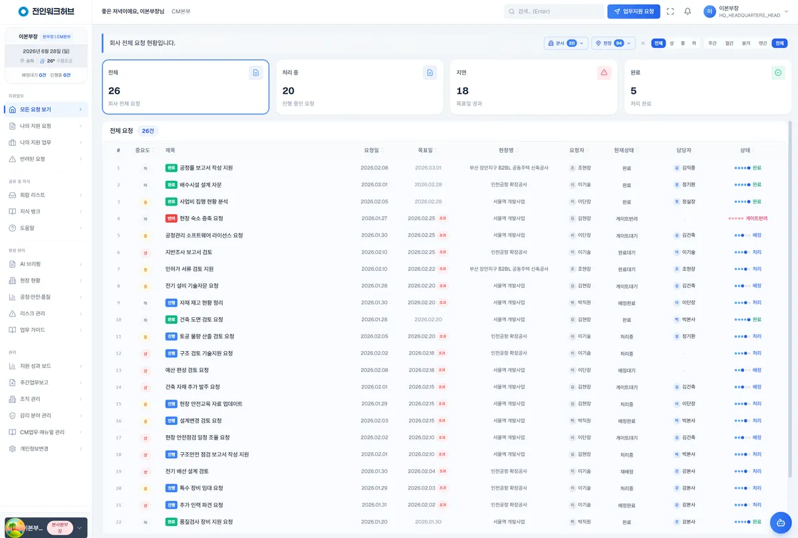Open the 현장 94 dropdown filter
Screen dimensions: 798x538
613,43
